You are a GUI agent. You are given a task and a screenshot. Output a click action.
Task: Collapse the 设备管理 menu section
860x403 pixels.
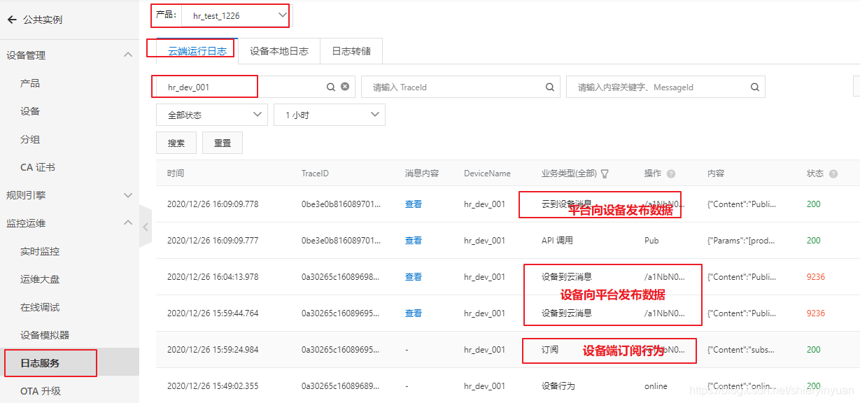tap(128, 55)
